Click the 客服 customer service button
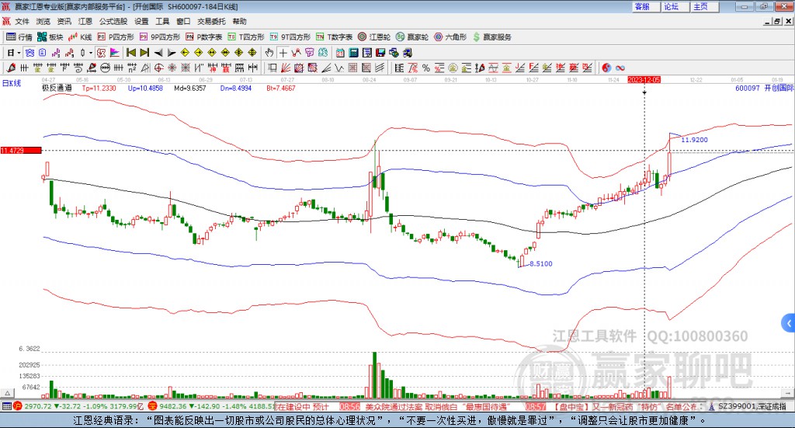This screenshot has width=795, height=428. click(642, 6)
